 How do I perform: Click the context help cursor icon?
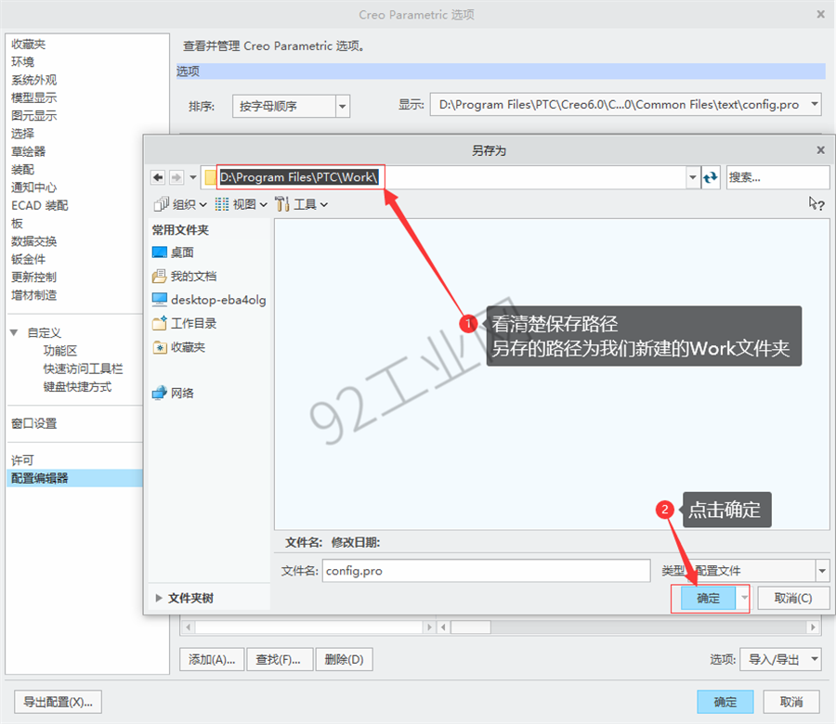[816, 203]
